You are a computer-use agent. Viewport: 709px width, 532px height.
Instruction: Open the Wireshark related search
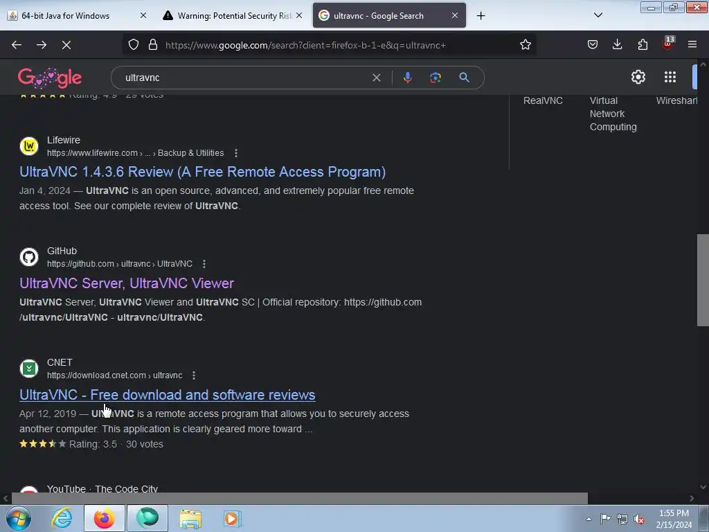coord(676,100)
